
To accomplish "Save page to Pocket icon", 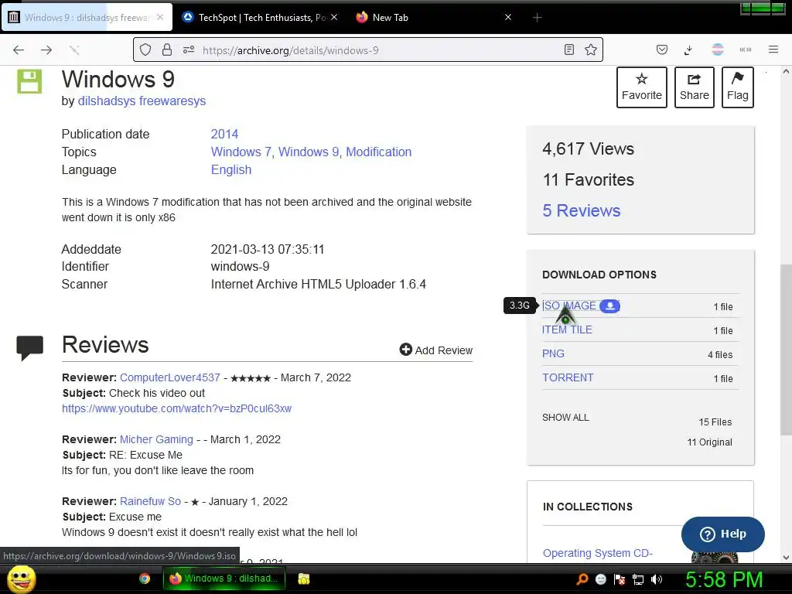I will click(662, 49).
